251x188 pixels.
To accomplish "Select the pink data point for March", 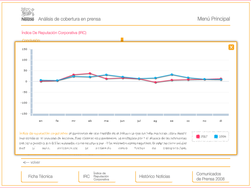I will 73,75.
